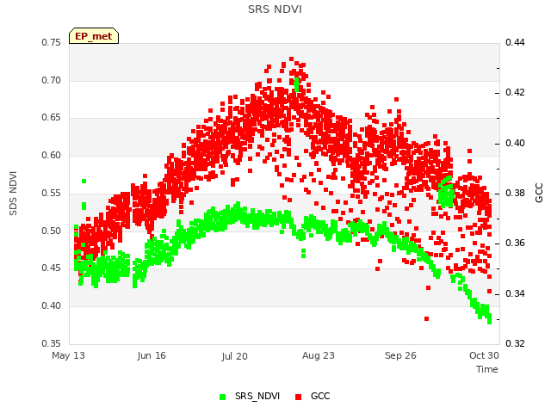Screen dimensions: 551x413
Task: Click the 0.32 right axis value
Action: click(515, 343)
